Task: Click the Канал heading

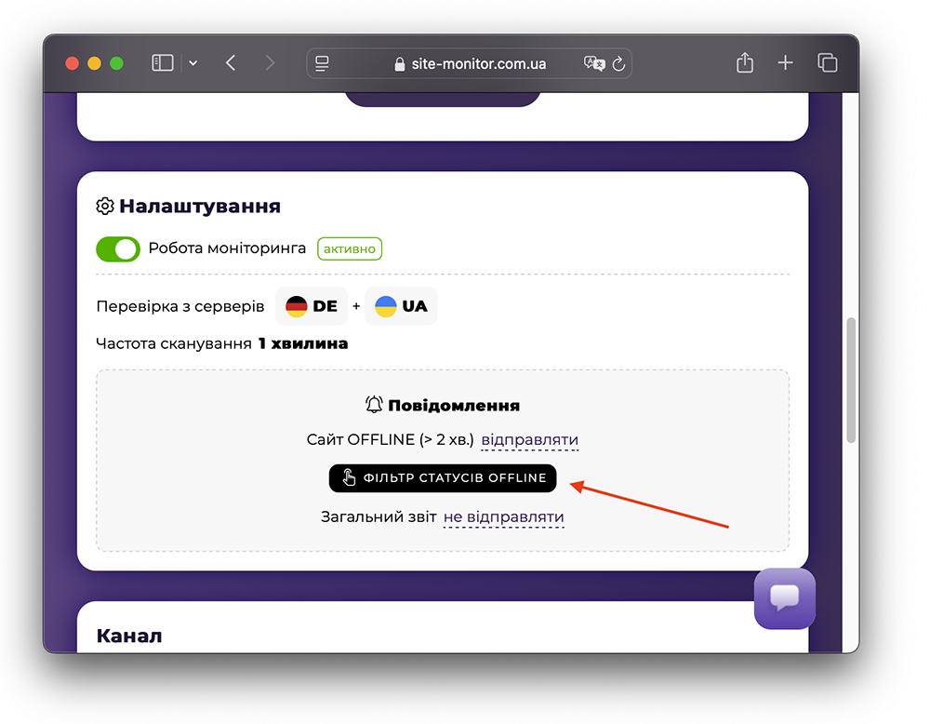Action: pos(129,636)
